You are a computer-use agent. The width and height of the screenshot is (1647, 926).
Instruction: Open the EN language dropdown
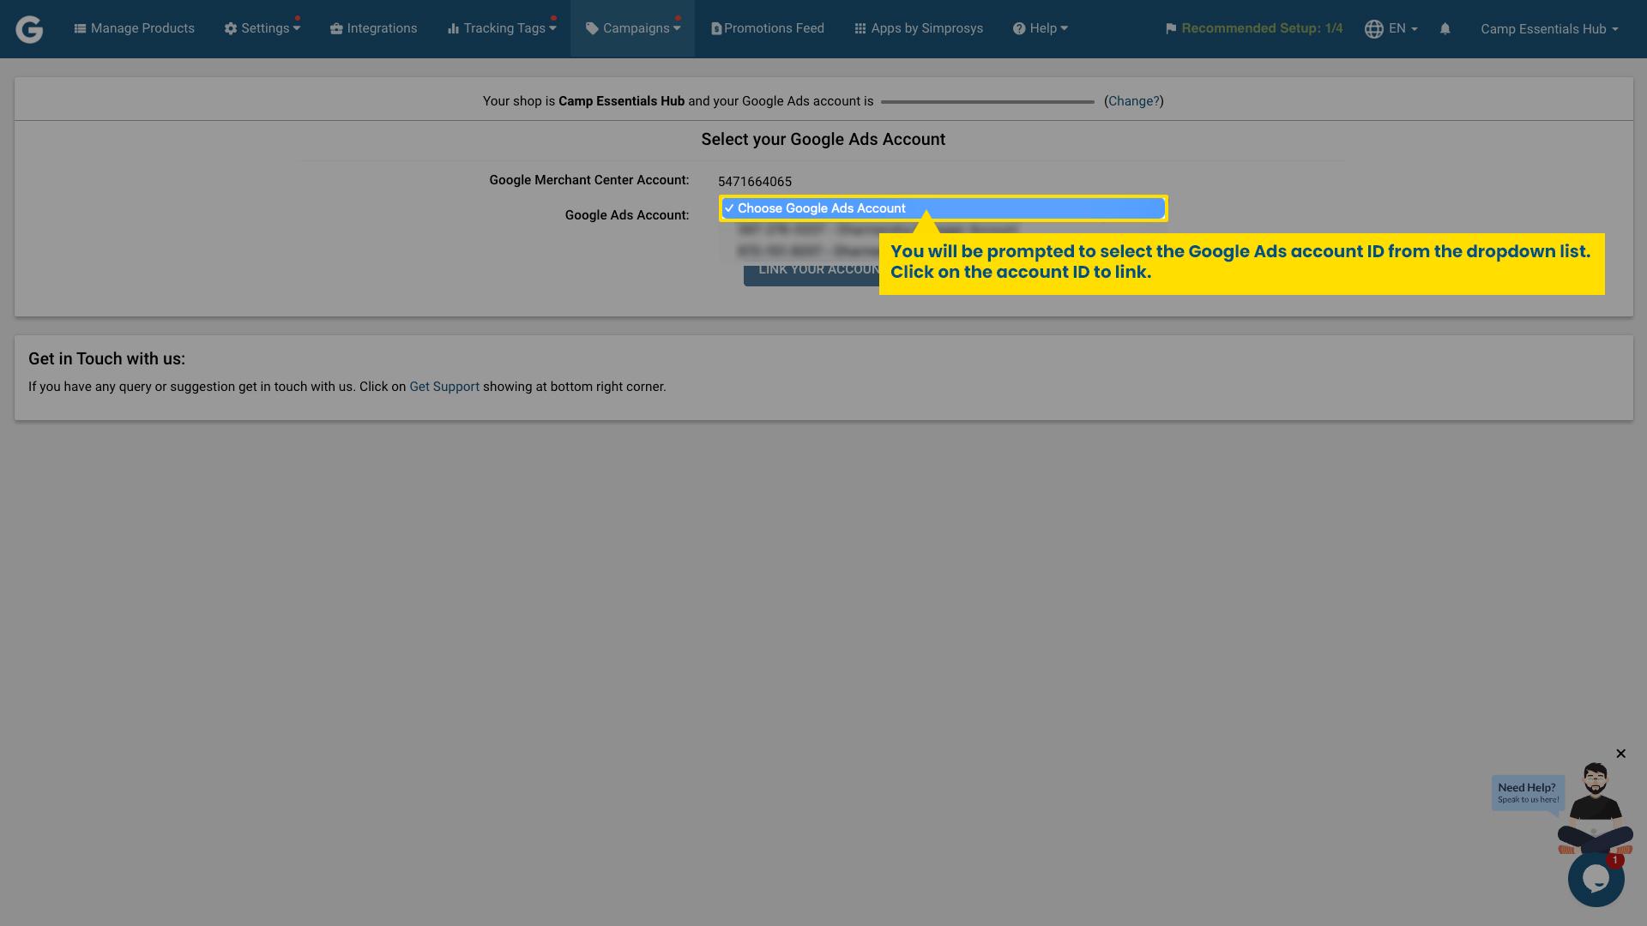[x=1398, y=28]
